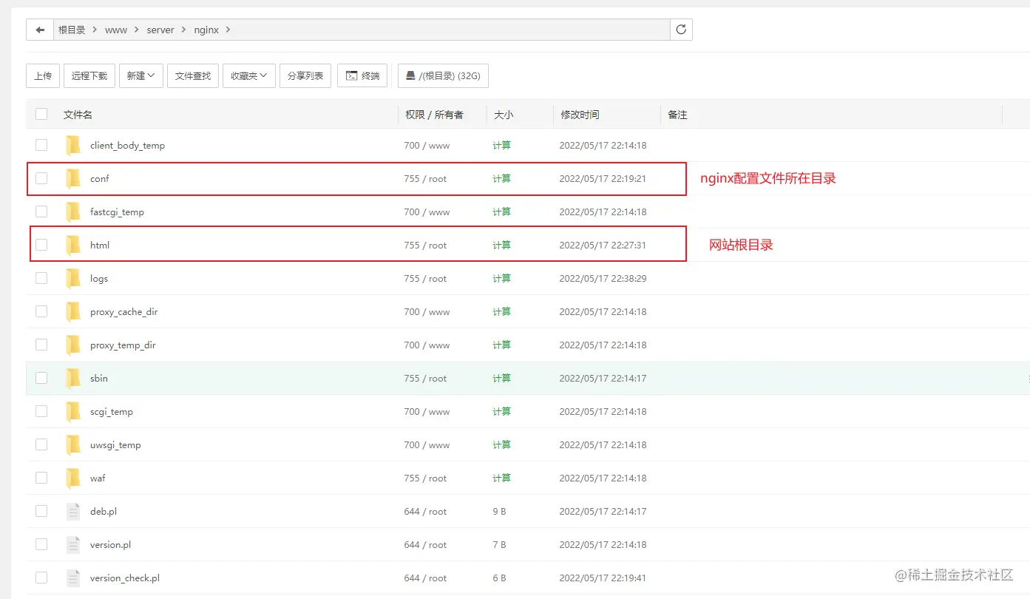
Task: Open the conf folder icon
Action: click(x=72, y=178)
